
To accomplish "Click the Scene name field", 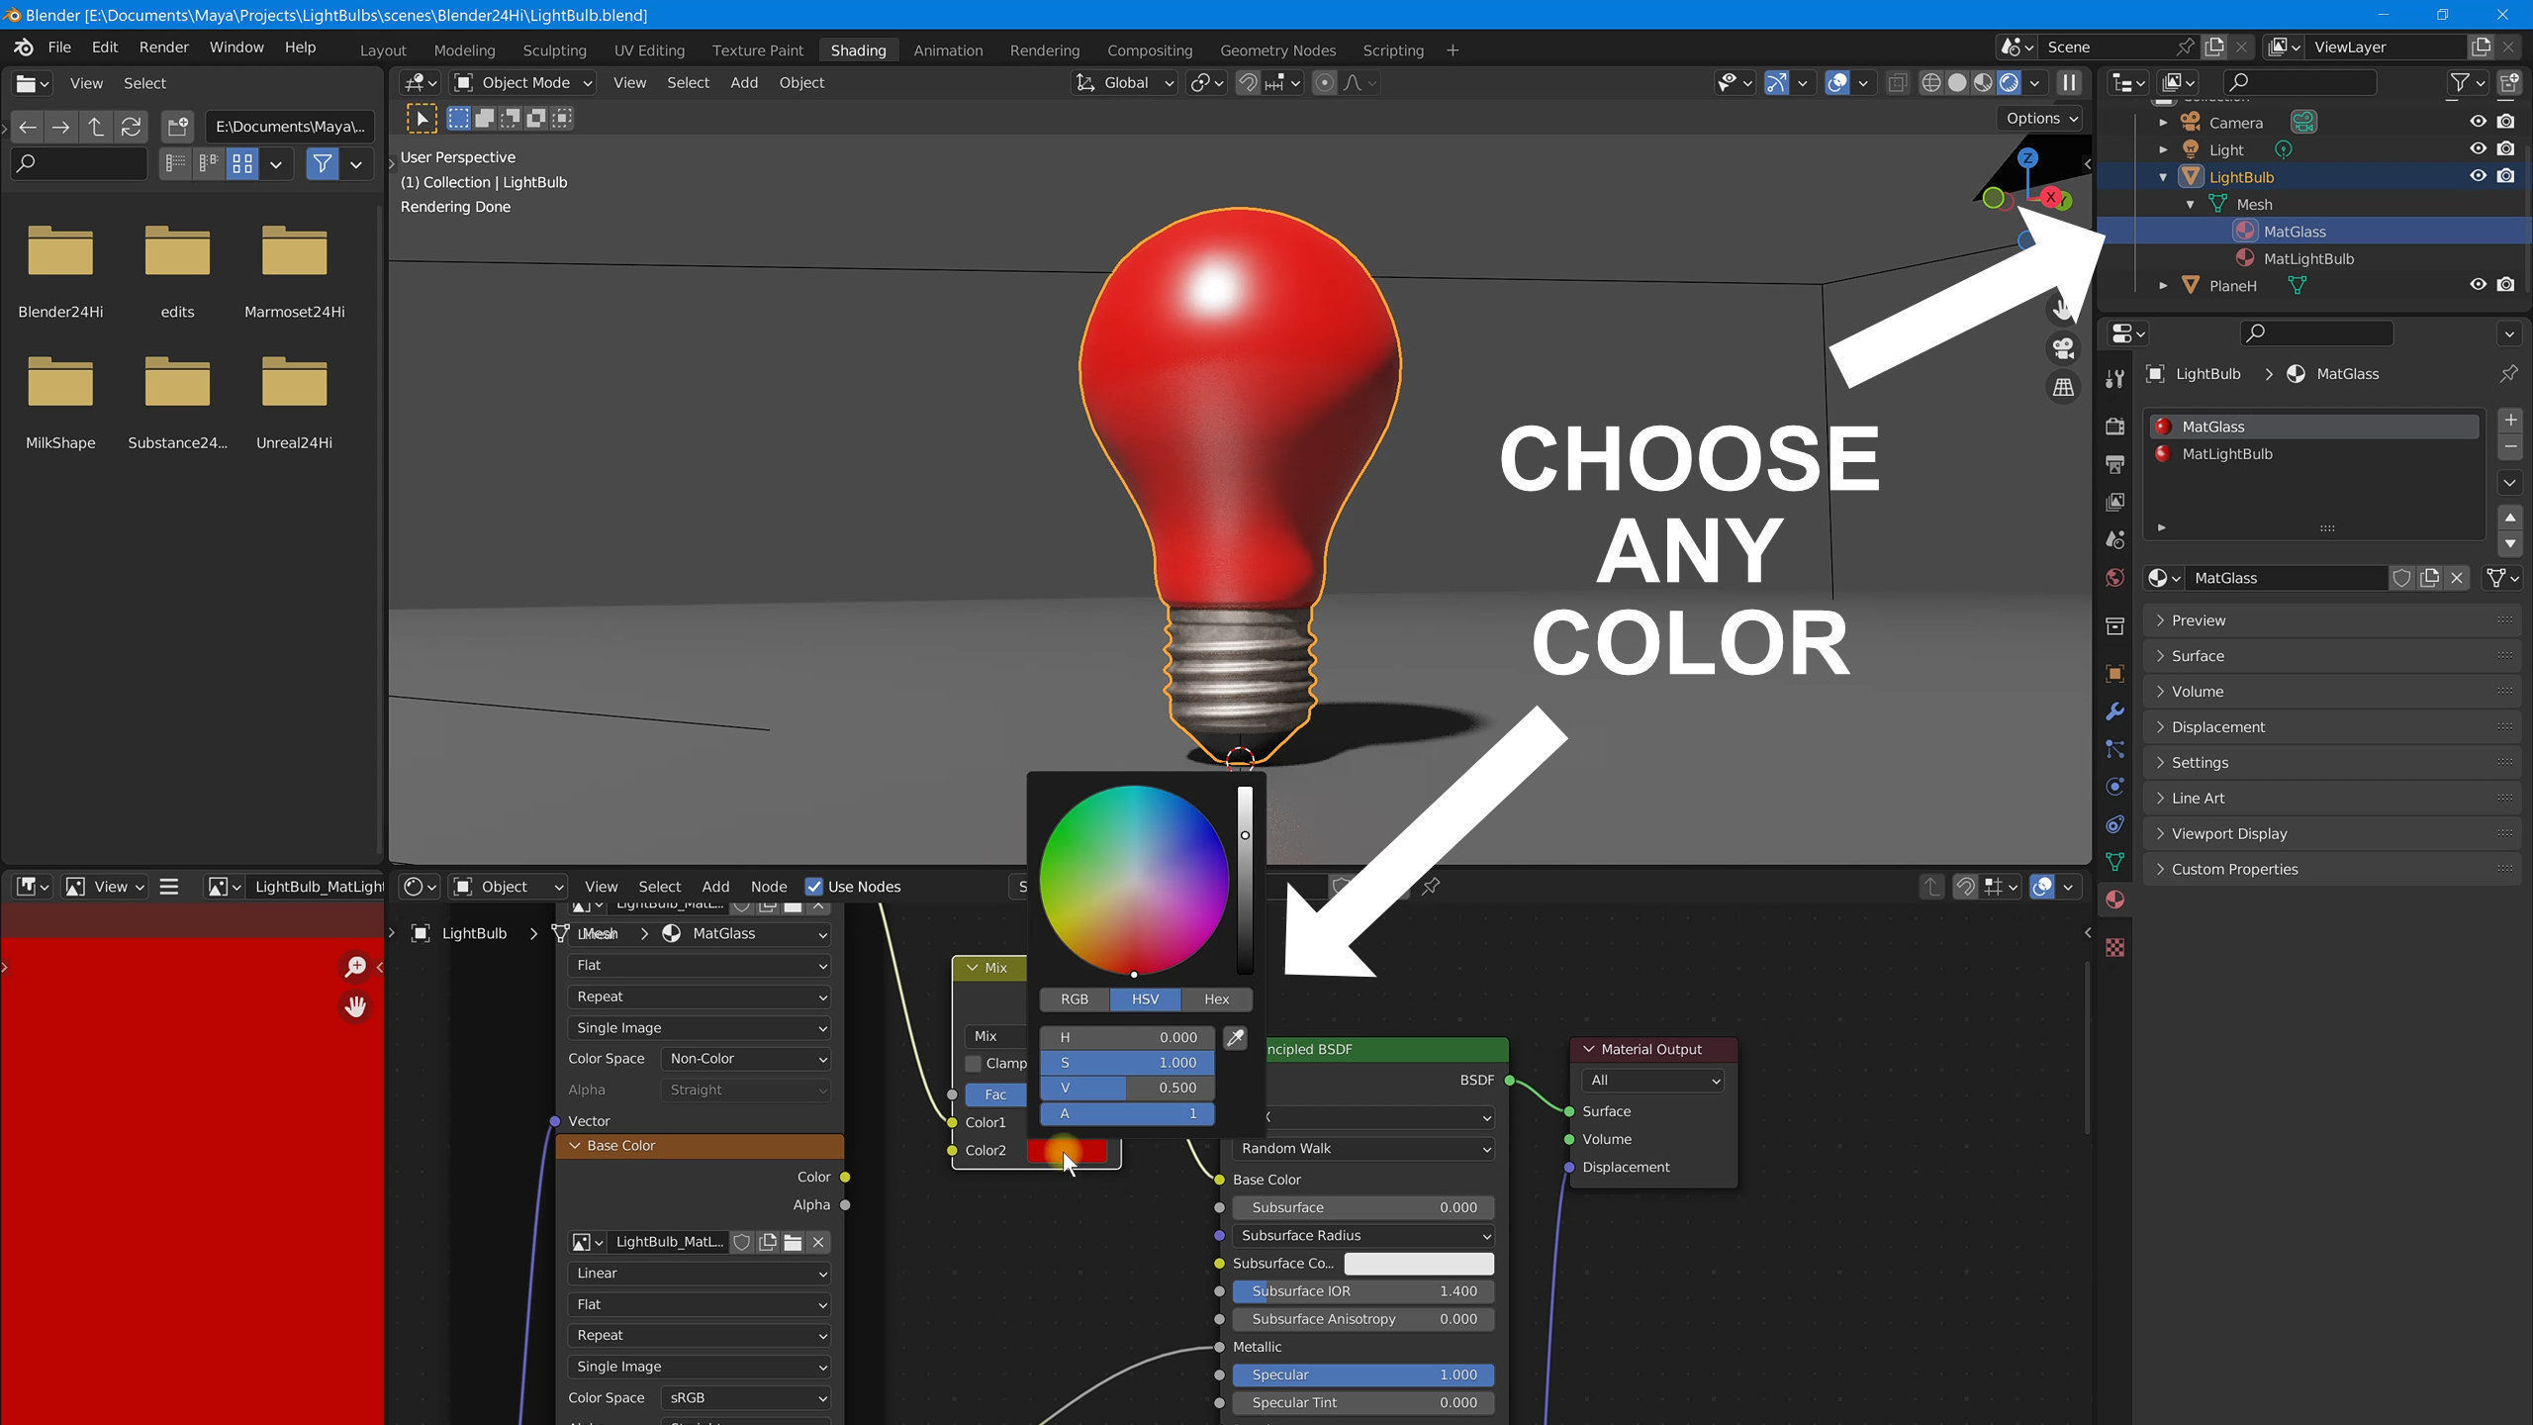I will pyautogui.click(x=2109, y=47).
